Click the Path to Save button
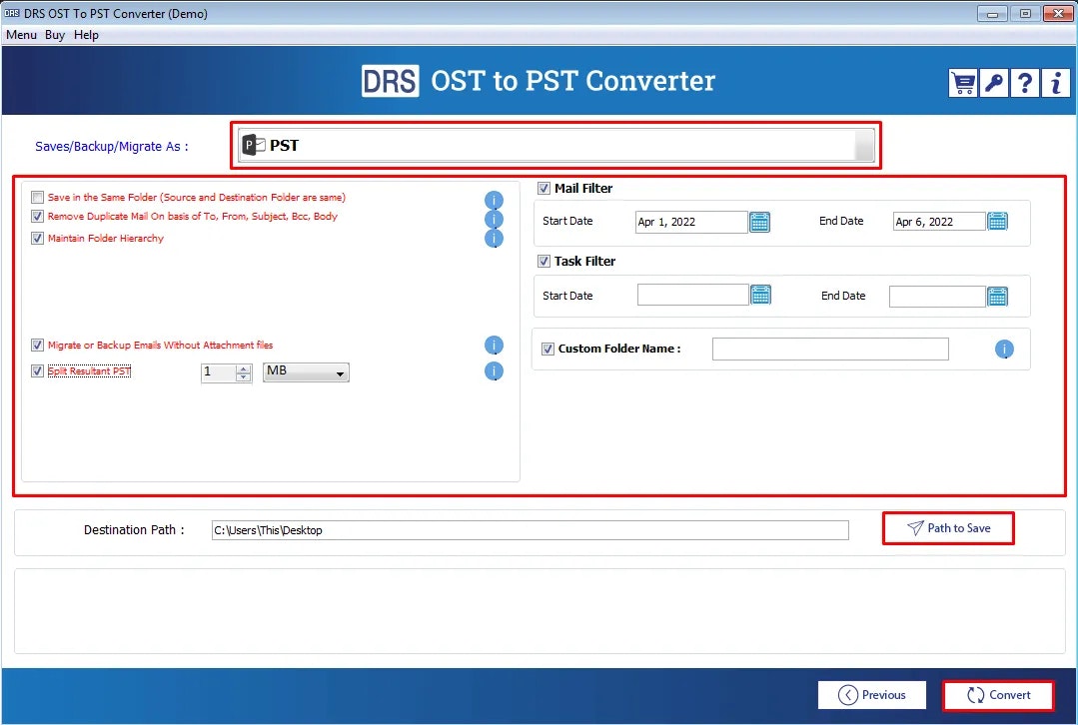The image size is (1078, 725). (x=947, y=528)
